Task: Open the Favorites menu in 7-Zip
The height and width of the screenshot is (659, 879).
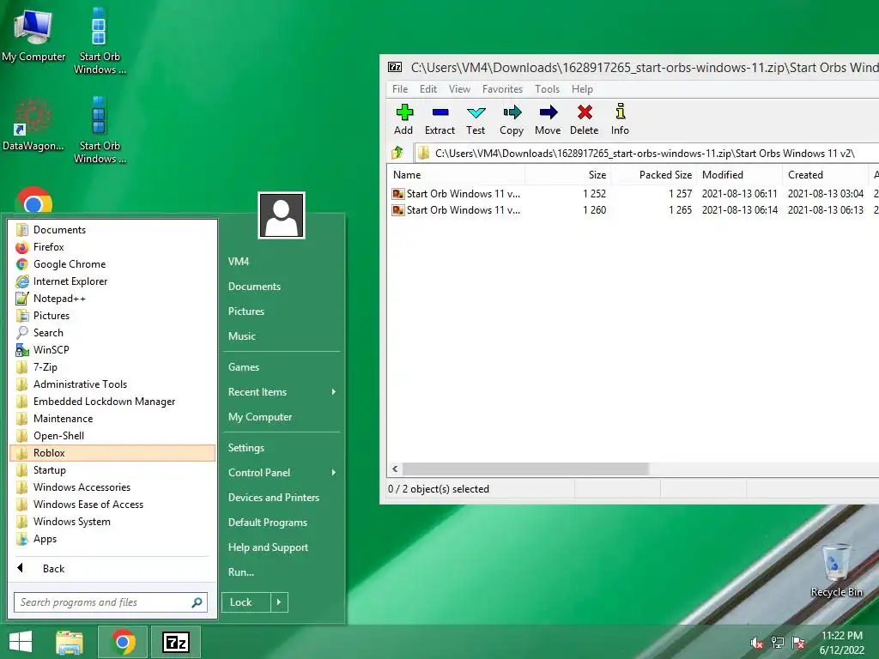Action: point(502,89)
